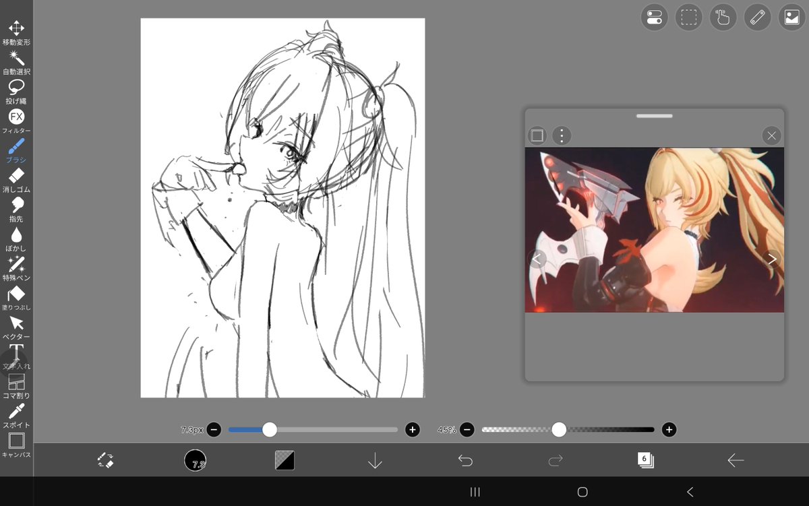Select the 文字入れ text tool
The width and height of the screenshot is (809, 506).
point(16,356)
